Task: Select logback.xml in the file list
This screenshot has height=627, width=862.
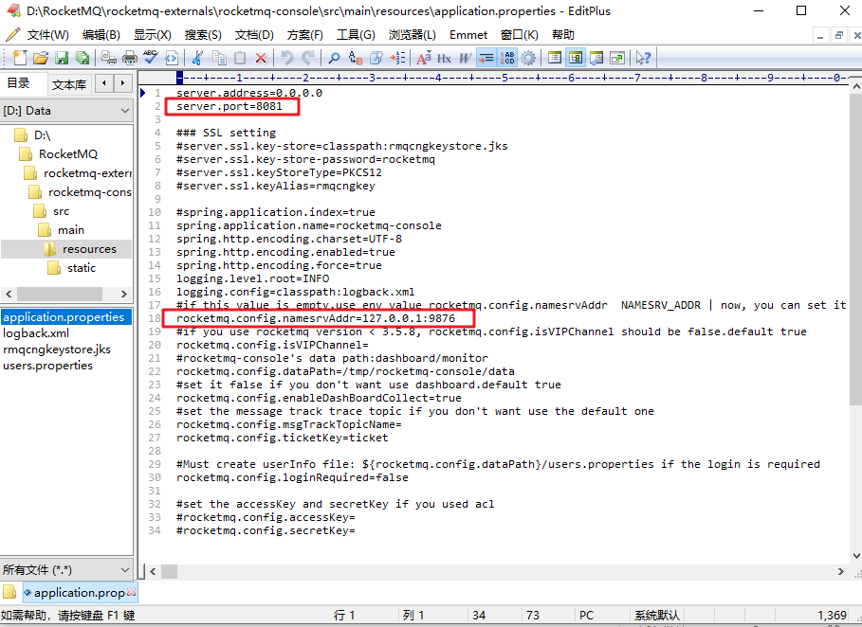Action: pos(37,332)
